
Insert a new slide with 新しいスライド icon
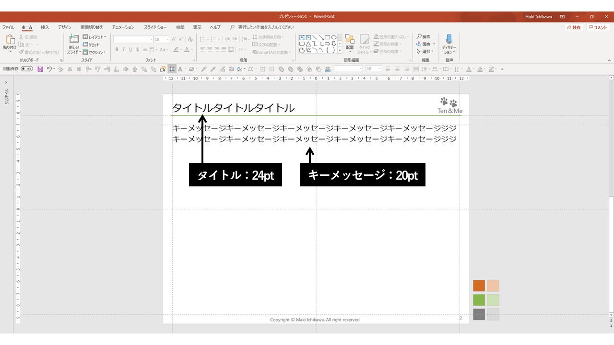74,40
